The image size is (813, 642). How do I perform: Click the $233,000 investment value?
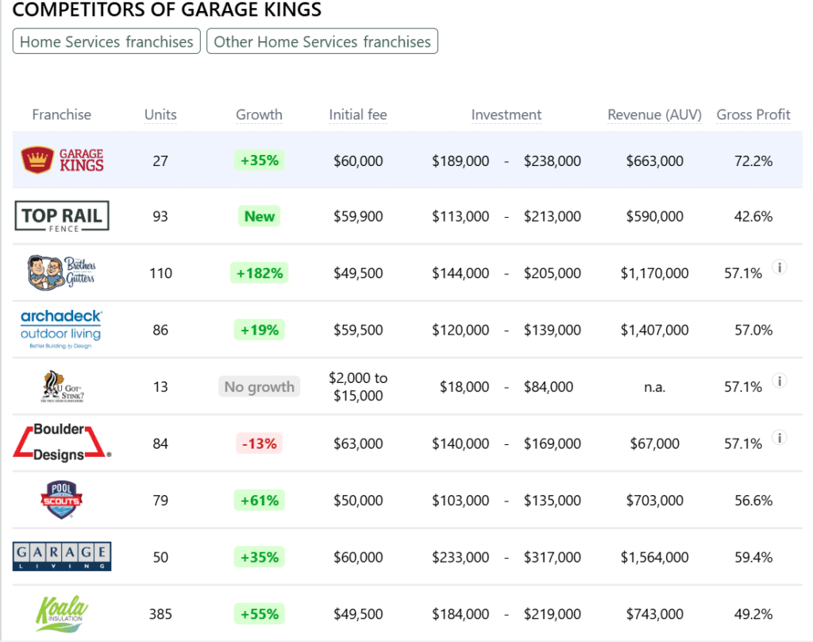coord(460,557)
